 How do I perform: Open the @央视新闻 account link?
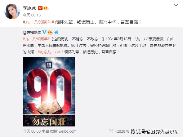coord(32,33)
